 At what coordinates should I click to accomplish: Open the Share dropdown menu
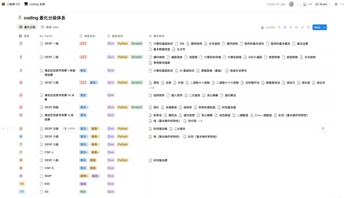click(x=322, y=4)
